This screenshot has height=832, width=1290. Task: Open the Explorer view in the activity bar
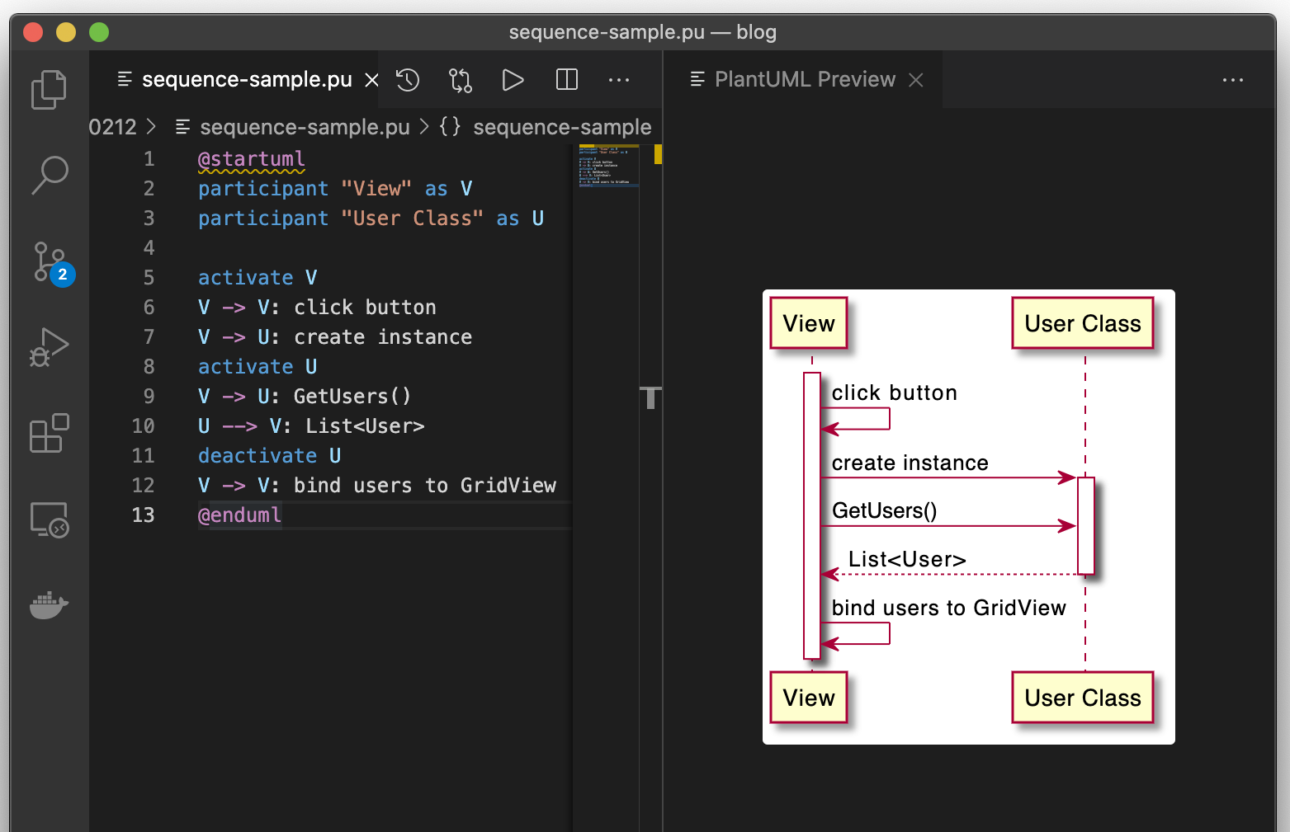pos(49,89)
